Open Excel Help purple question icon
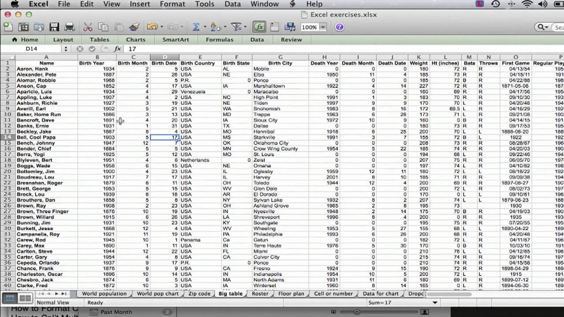The height and width of the screenshot is (317, 564). pyautogui.click(x=339, y=27)
